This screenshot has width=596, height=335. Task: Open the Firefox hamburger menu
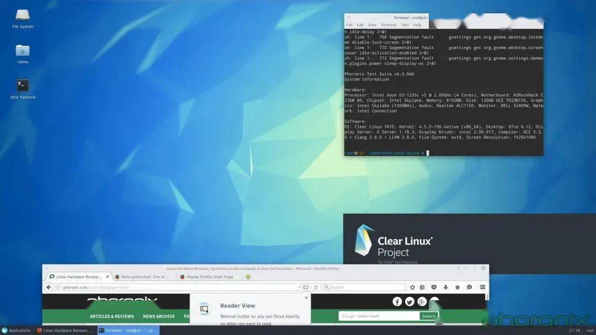(482, 287)
